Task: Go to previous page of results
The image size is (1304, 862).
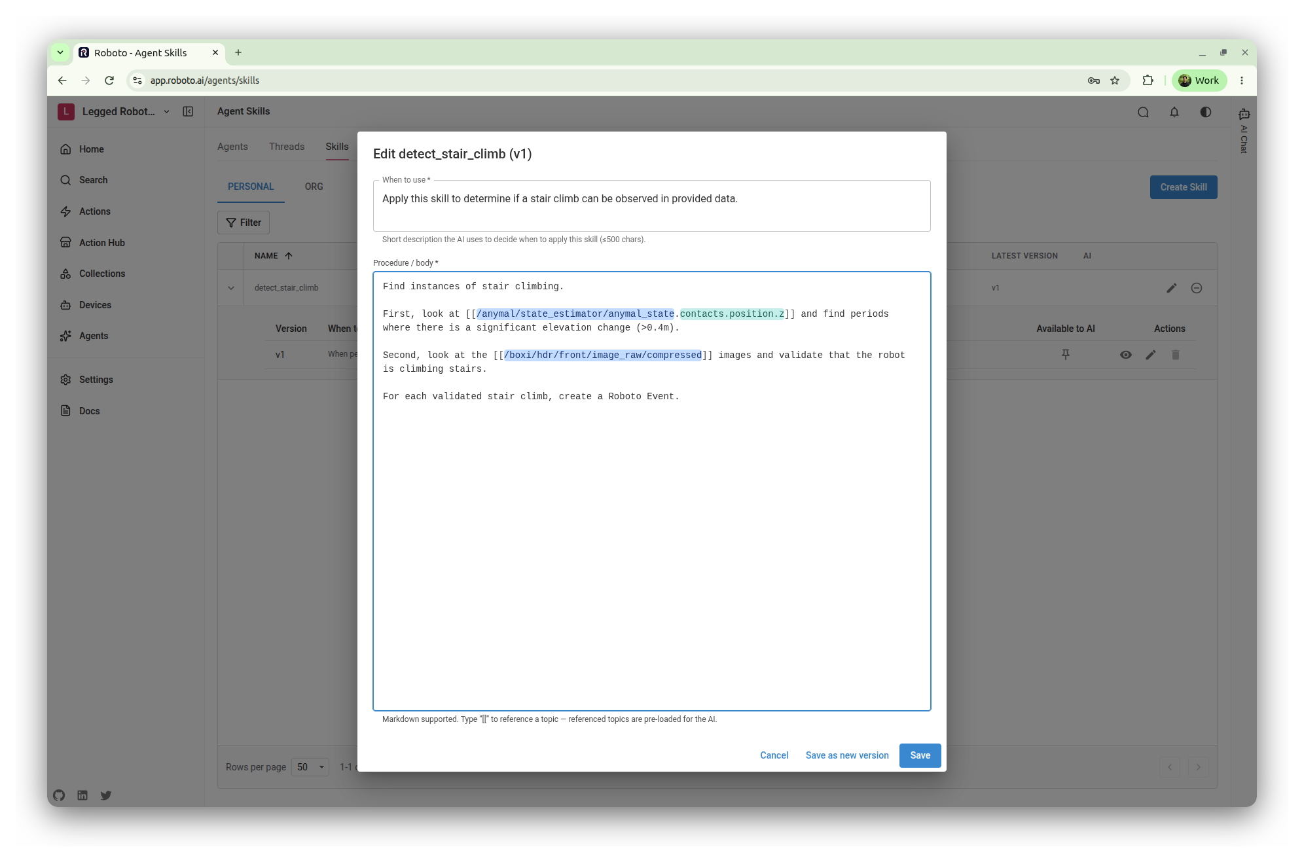Action: pos(1170,767)
